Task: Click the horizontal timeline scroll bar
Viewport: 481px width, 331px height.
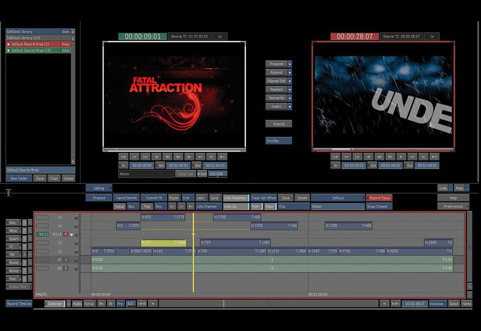Action: (268, 304)
